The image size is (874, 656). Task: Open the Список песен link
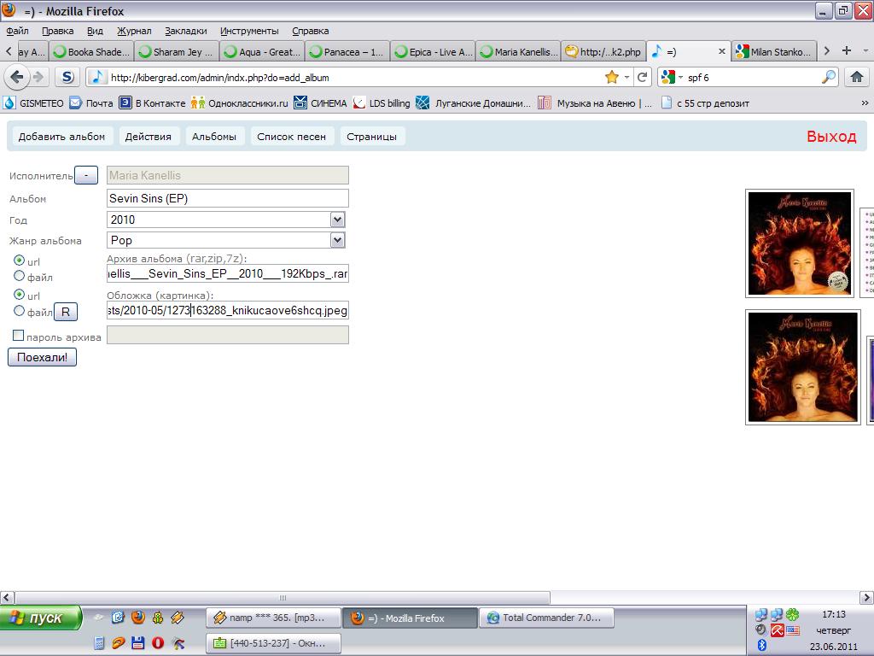coord(292,137)
